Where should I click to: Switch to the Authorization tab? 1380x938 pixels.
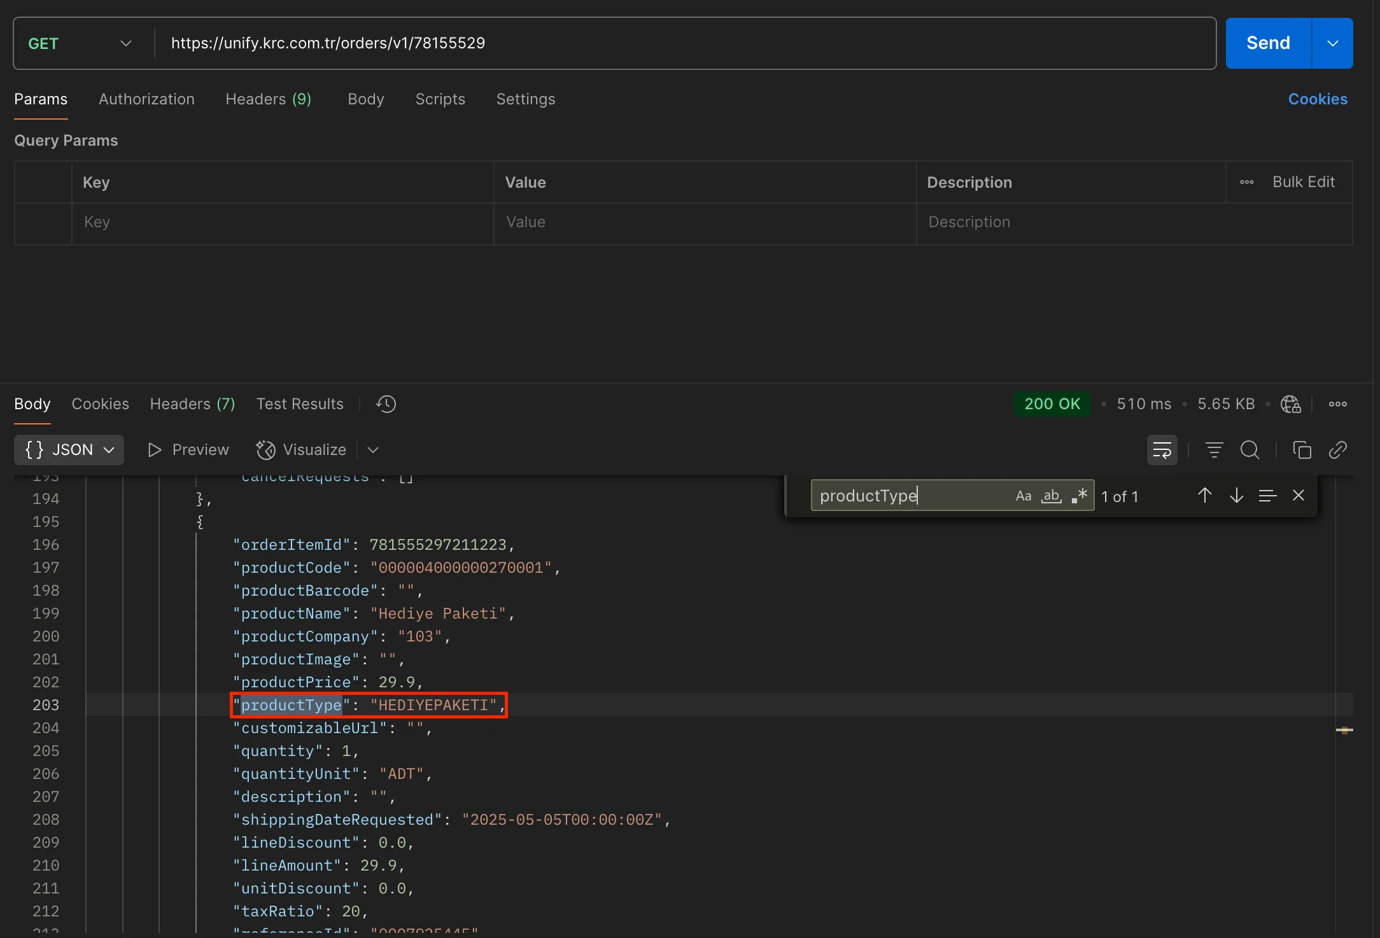[146, 99]
